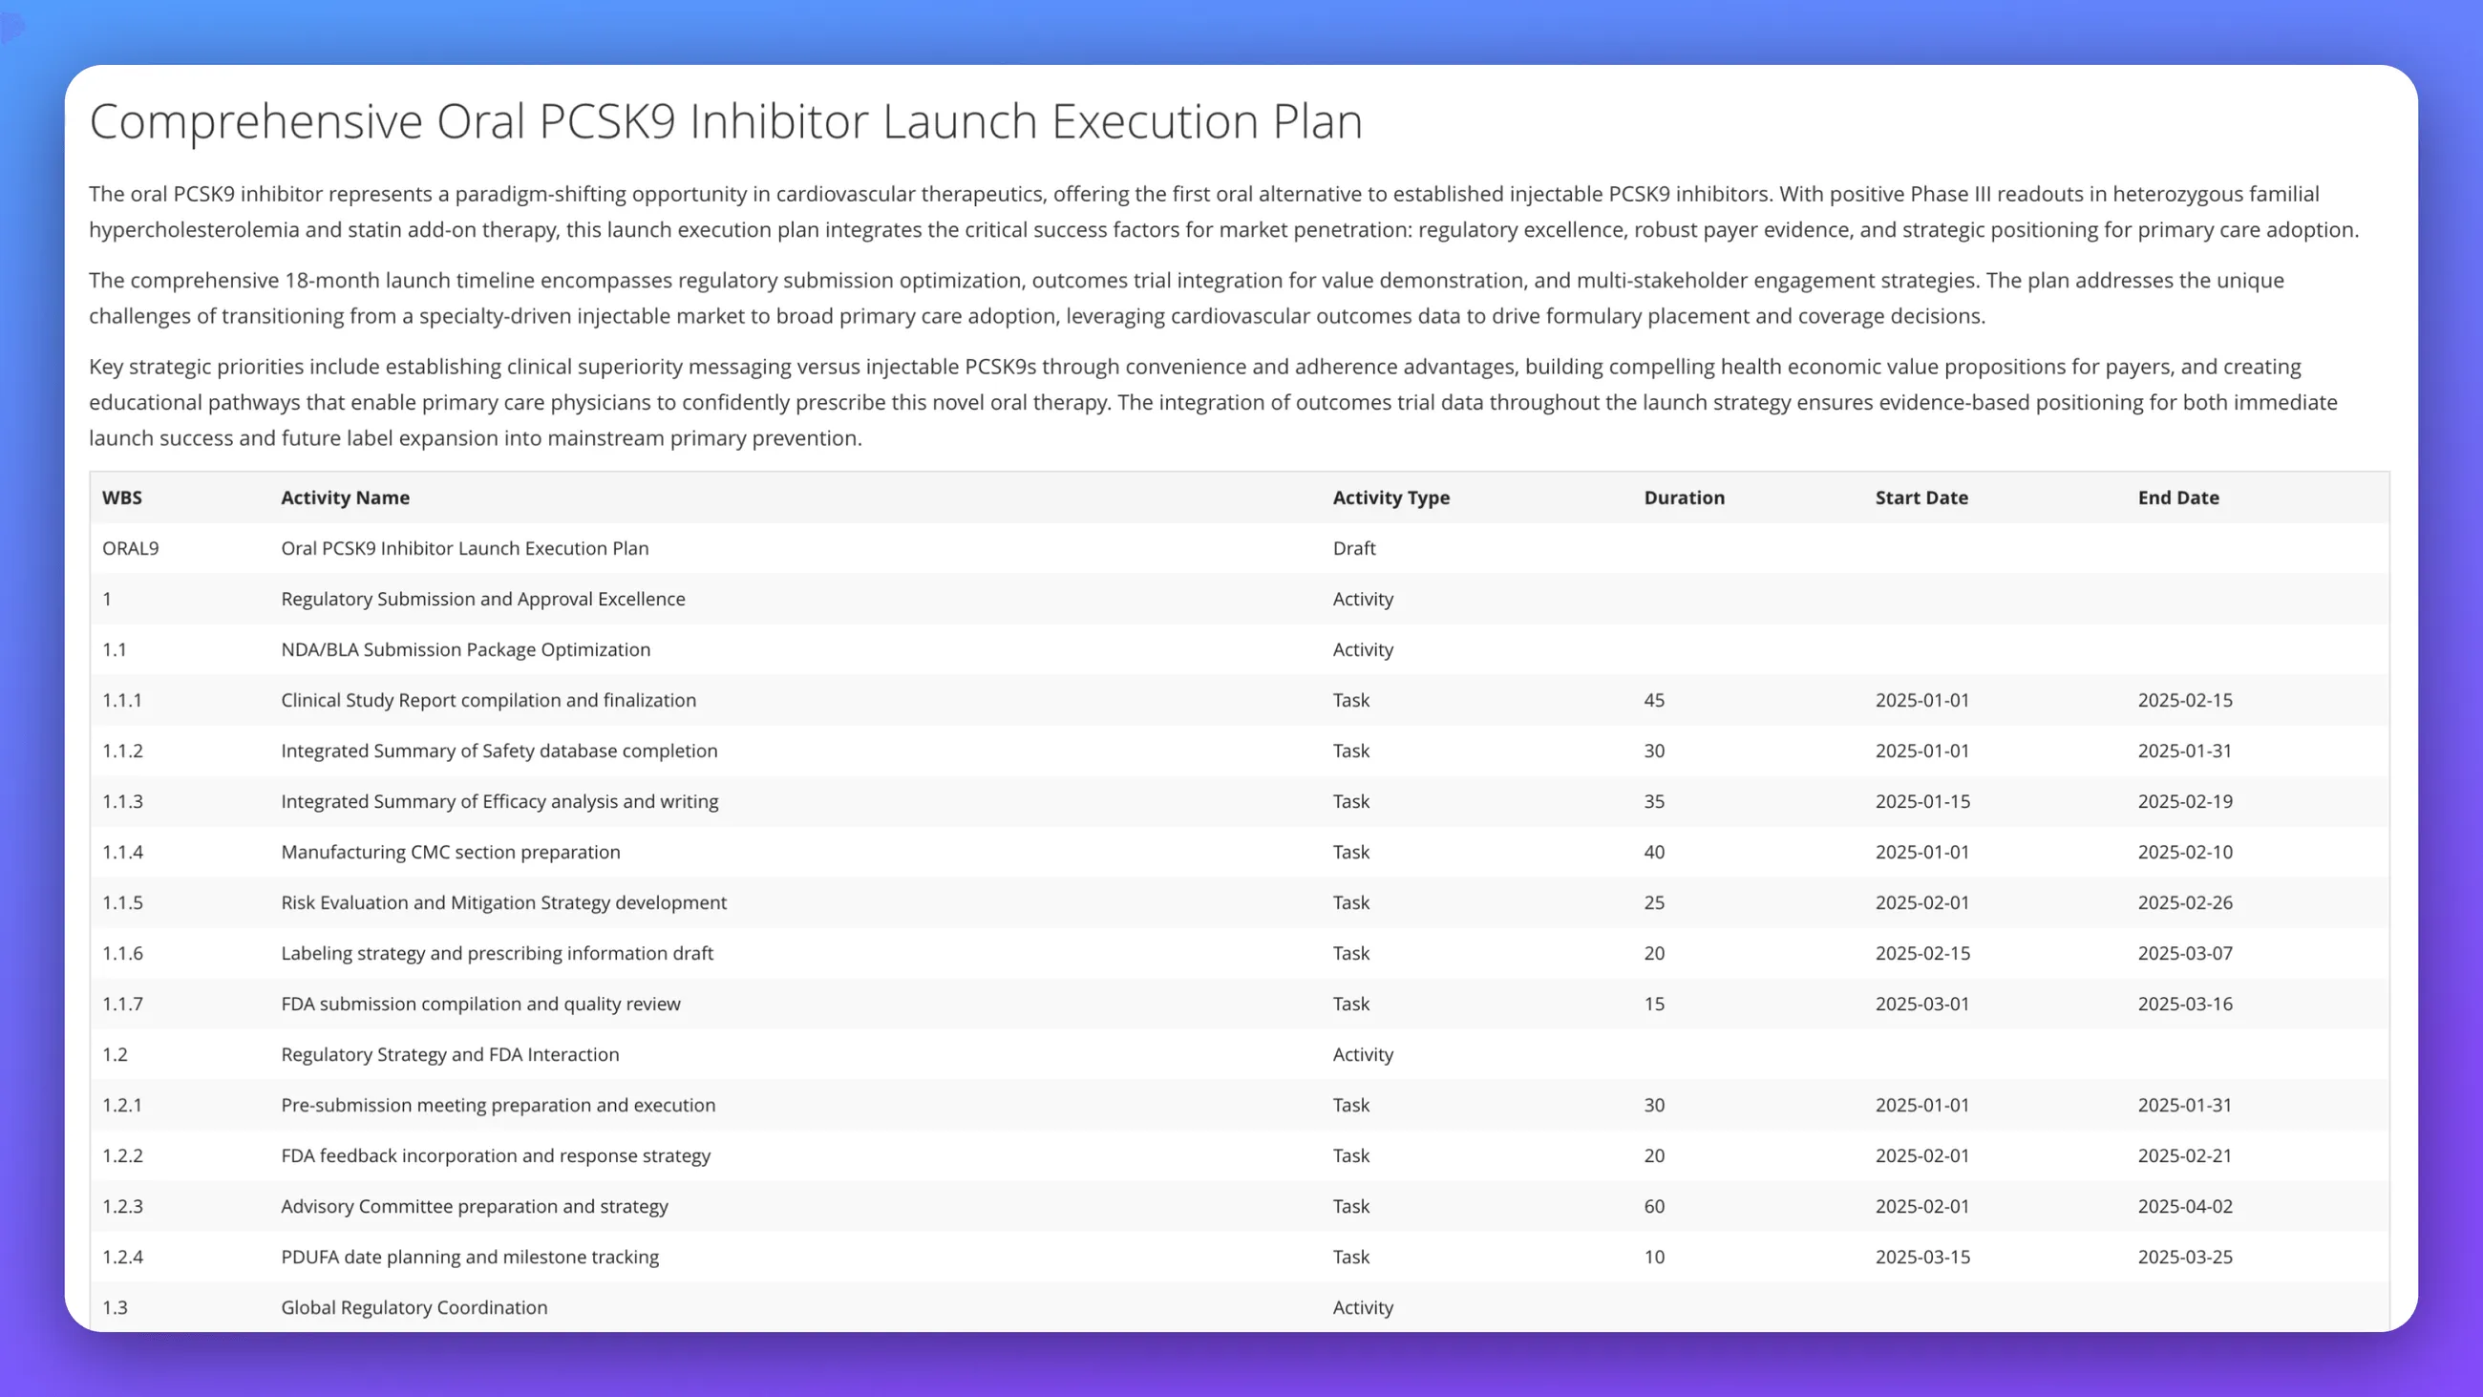This screenshot has height=1397, width=2483.
Task: Click the end date 2025-03-25
Action: [2184, 1257]
